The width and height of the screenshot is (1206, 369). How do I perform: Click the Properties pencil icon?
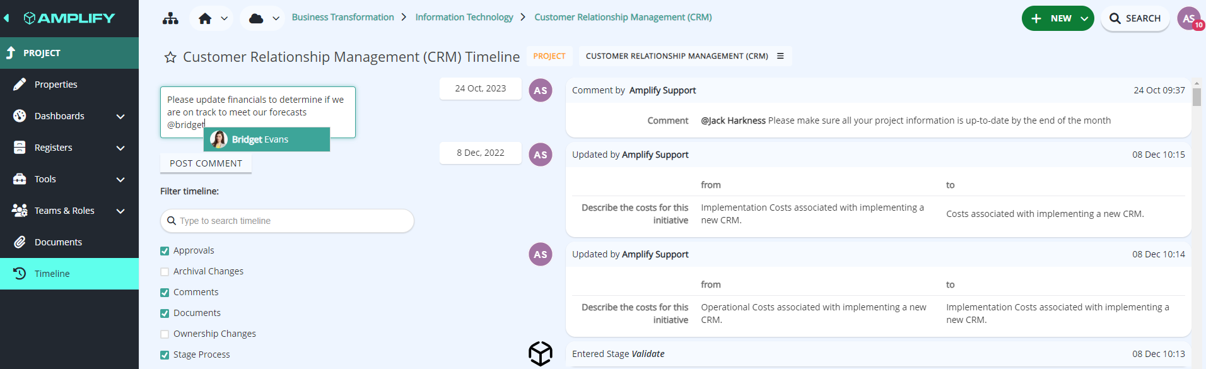coord(20,85)
